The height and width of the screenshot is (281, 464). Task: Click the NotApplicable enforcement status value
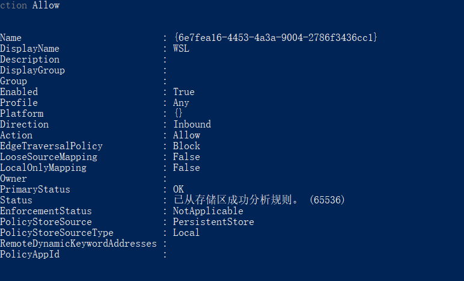208,211
